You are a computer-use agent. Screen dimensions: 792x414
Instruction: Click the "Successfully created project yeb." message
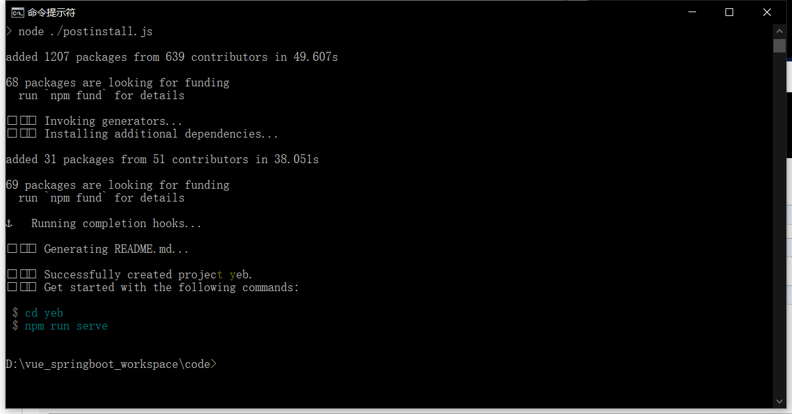click(x=148, y=275)
